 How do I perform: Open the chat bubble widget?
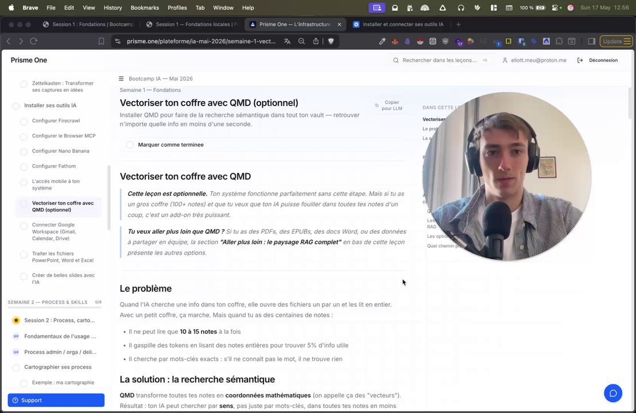point(613,393)
